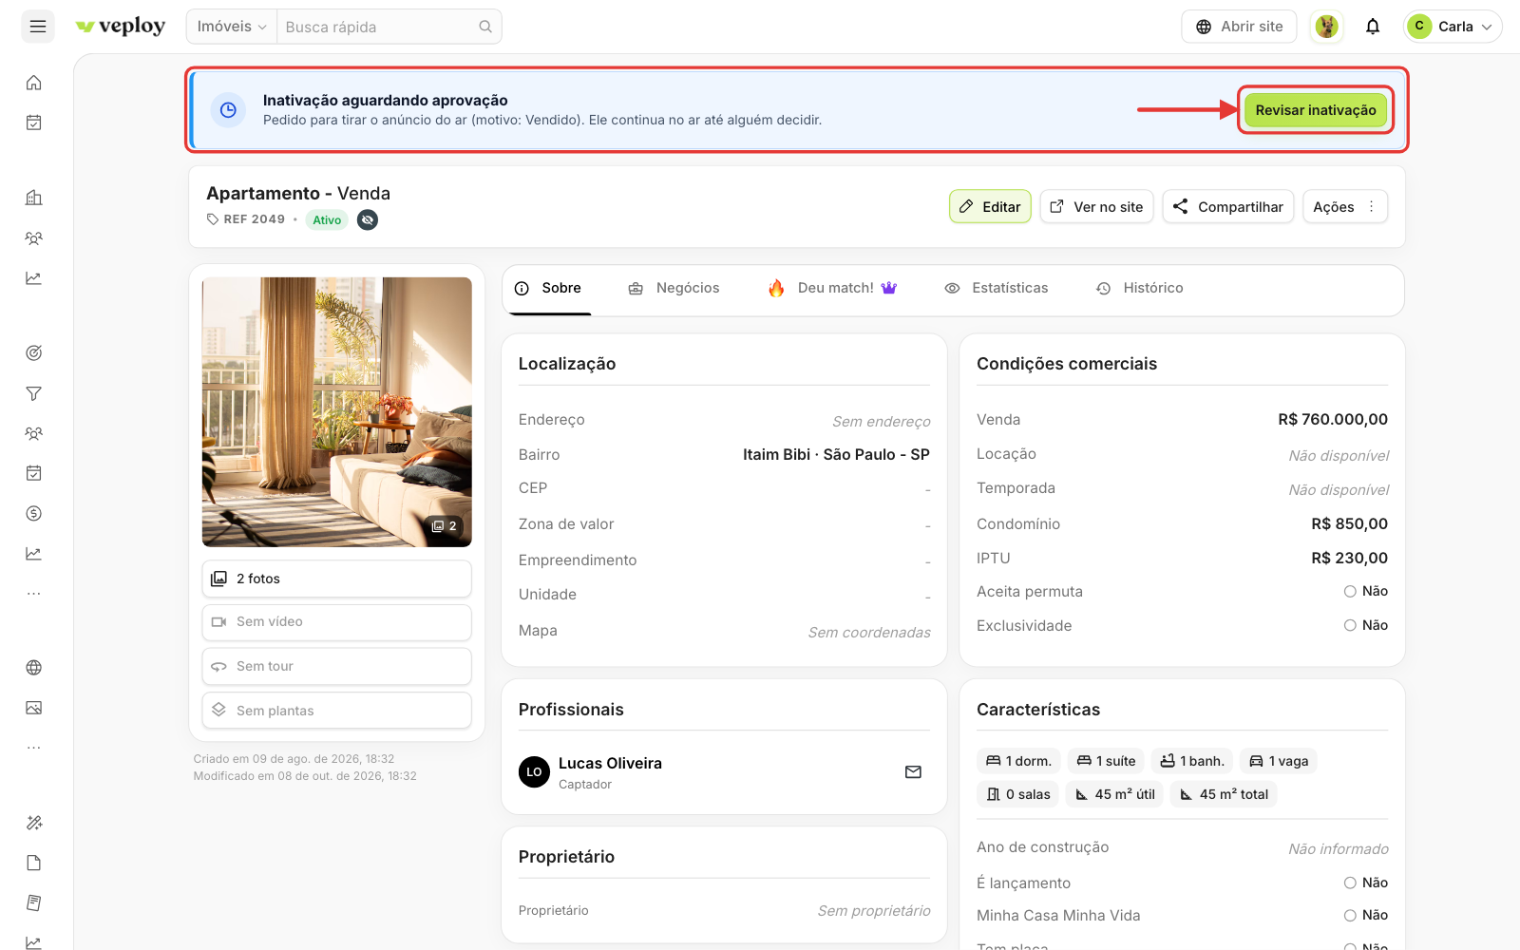Open the 2 fotos button
Viewport: 1520px width, 950px height.
(337, 579)
